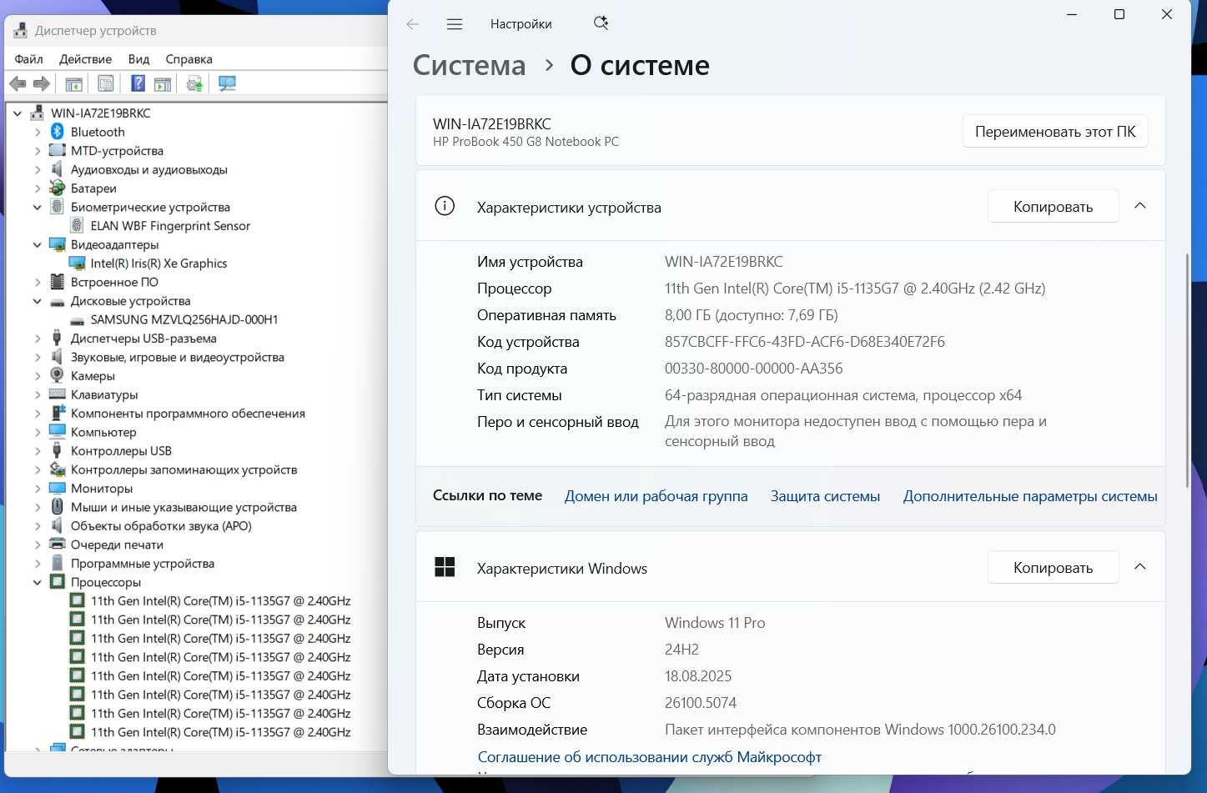
Task: Select the Мыши и иные указывающие устройства icon
Action: 58,507
